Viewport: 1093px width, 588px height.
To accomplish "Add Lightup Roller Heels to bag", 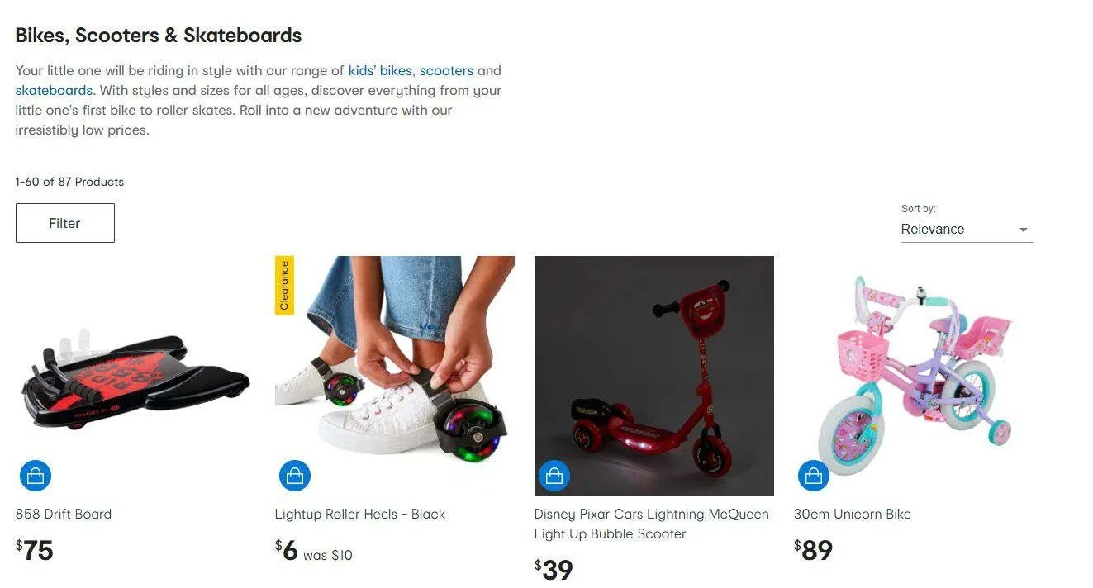I will 295,476.
